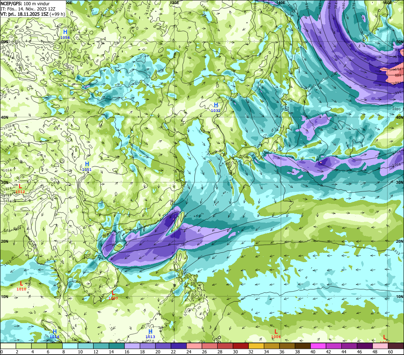404x355 pixels.
Task: Pick the golden yellow 32–34 legend swatch
Action: pos(256,346)
